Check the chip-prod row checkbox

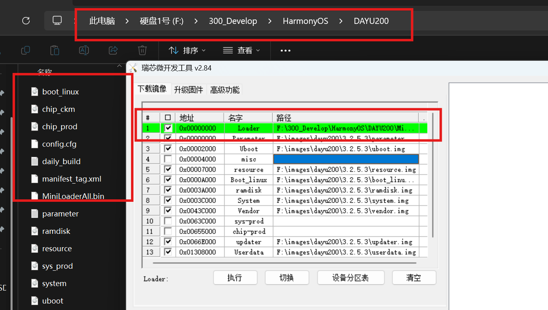pos(168,231)
